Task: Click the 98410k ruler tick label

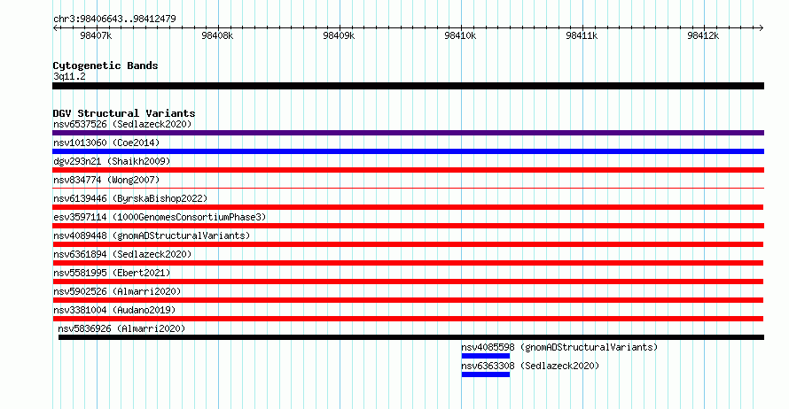Action: click(x=460, y=35)
